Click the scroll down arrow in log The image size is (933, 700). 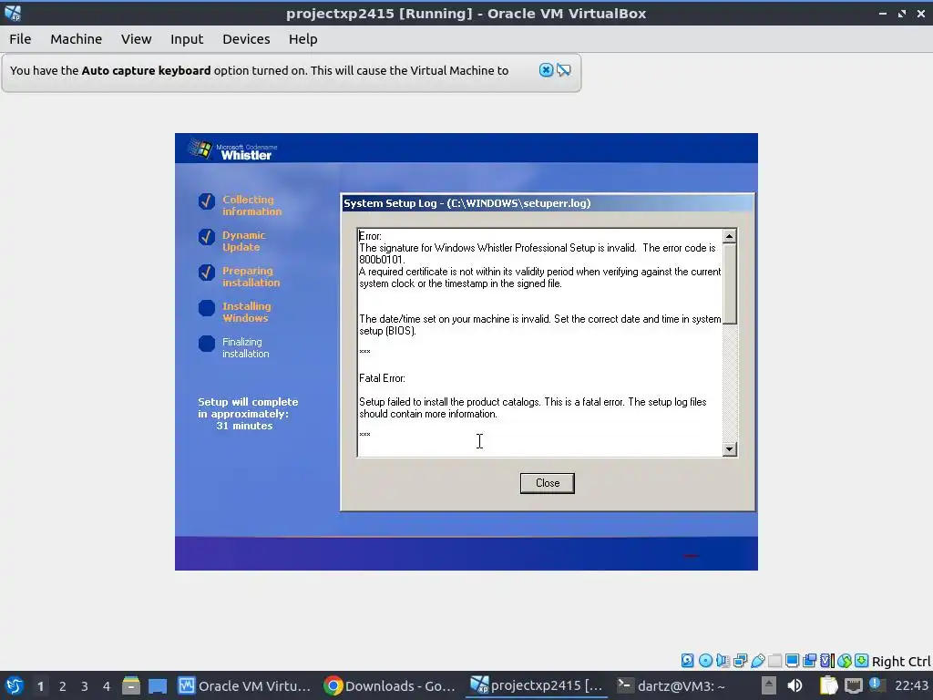coord(730,449)
